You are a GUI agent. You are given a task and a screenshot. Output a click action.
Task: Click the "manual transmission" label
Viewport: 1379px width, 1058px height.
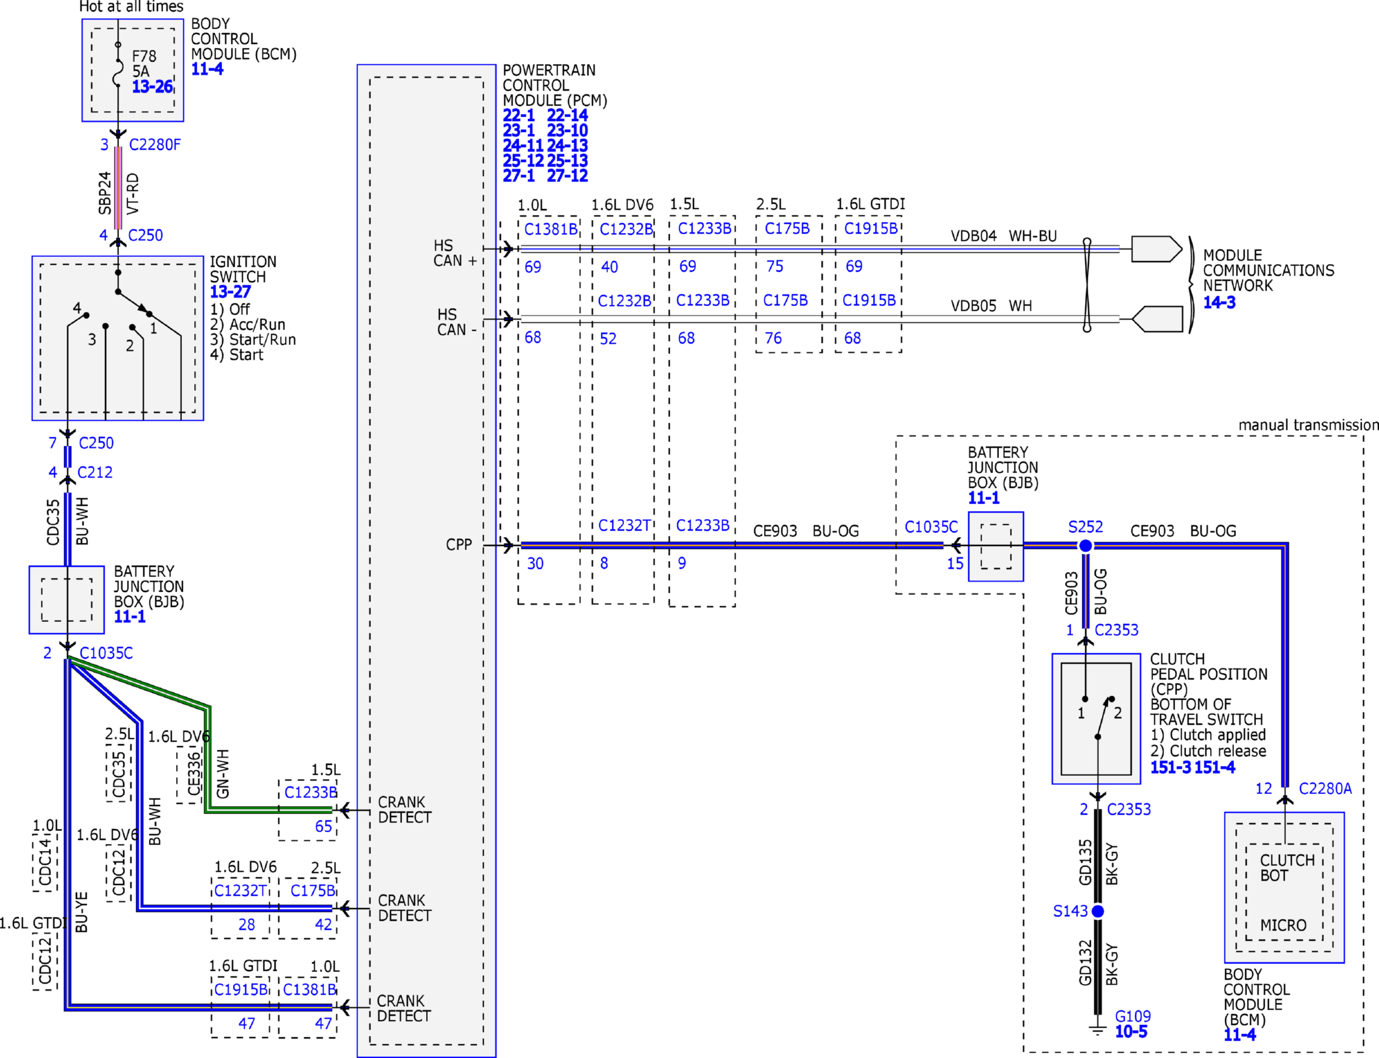pyautogui.click(x=1308, y=425)
